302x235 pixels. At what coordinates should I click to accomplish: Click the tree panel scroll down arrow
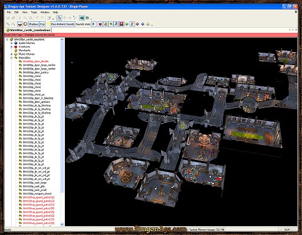(62, 224)
